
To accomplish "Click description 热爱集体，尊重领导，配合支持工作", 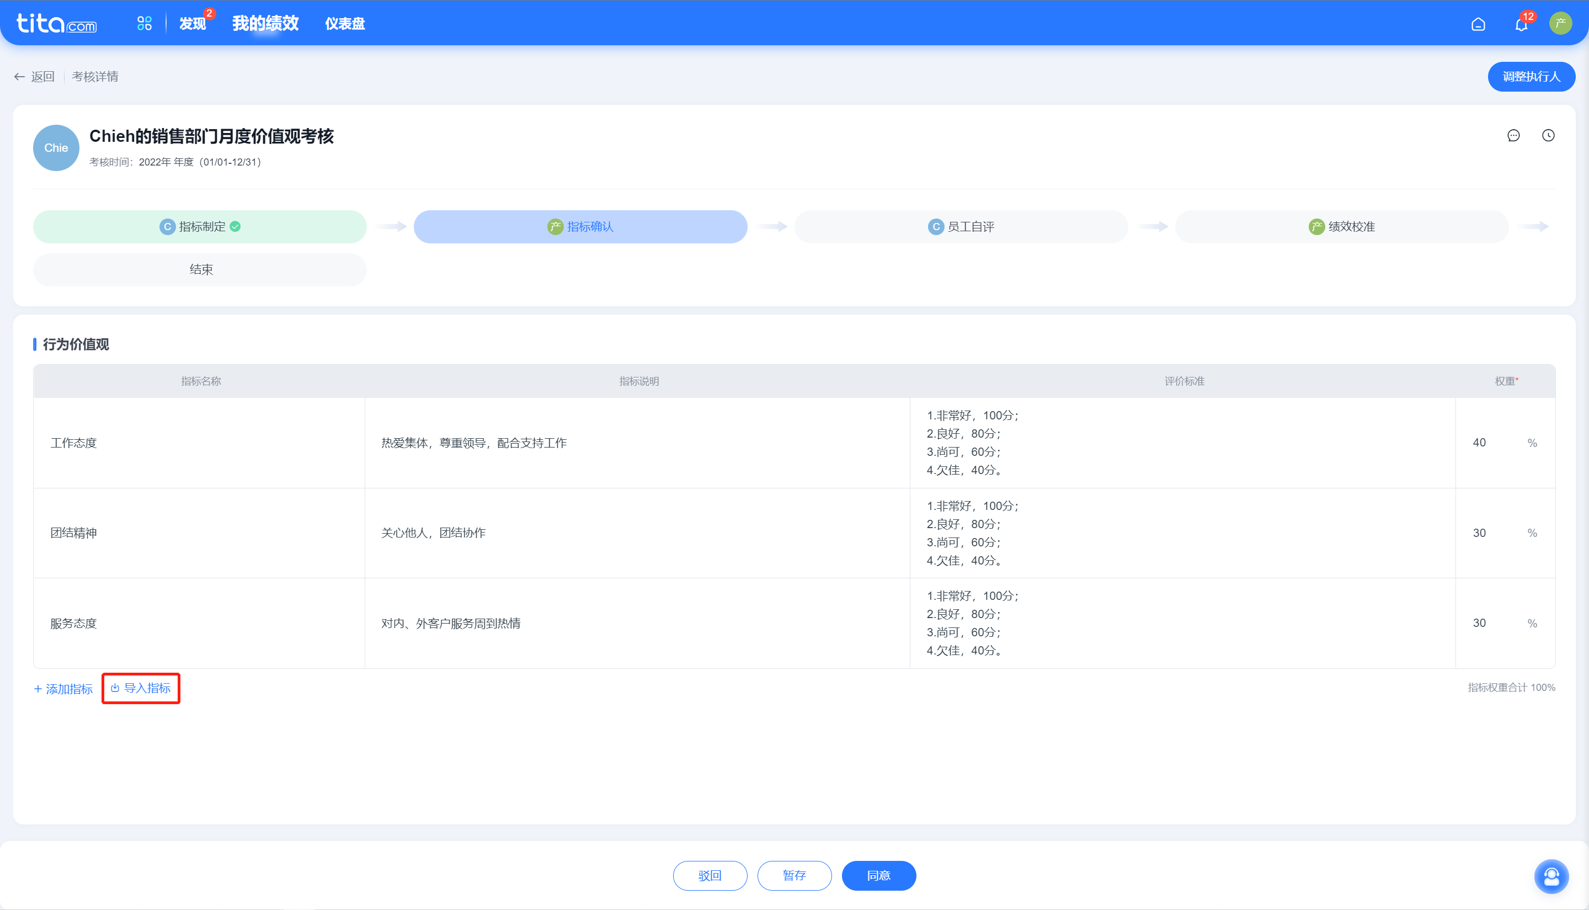I will [x=473, y=443].
